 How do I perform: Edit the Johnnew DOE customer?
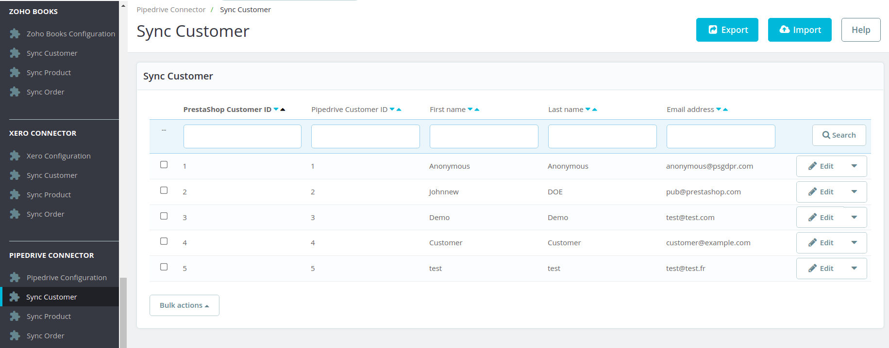point(821,192)
